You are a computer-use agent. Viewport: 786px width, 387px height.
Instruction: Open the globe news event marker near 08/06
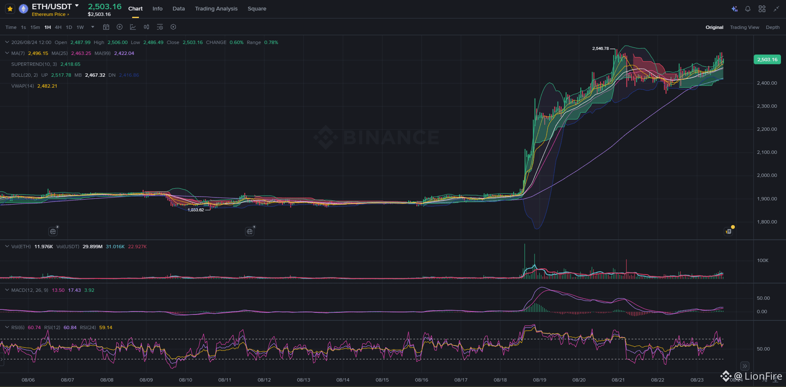point(53,231)
